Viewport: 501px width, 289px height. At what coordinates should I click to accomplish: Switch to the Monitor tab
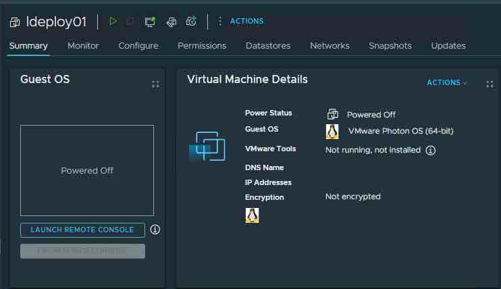83,46
